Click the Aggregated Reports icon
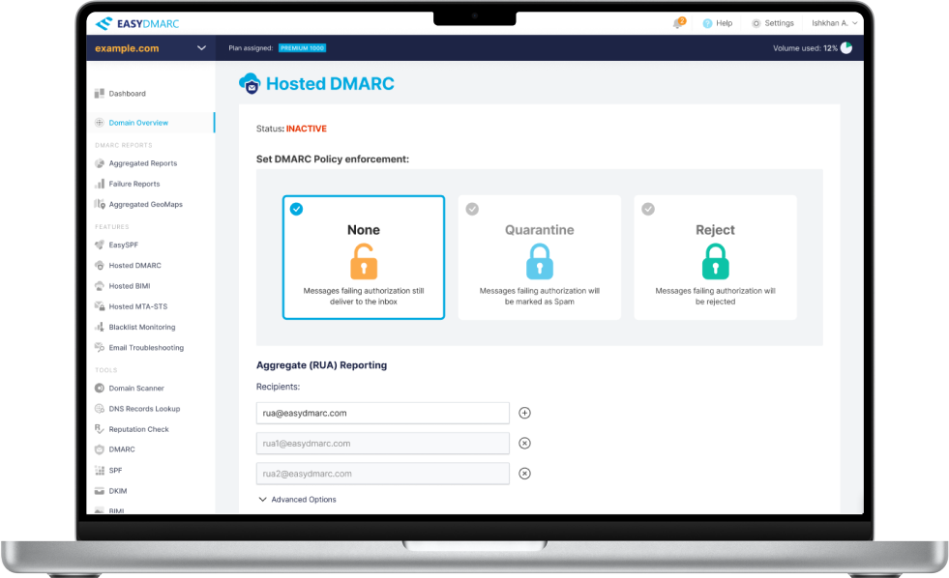This screenshot has width=949, height=578. [x=100, y=163]
